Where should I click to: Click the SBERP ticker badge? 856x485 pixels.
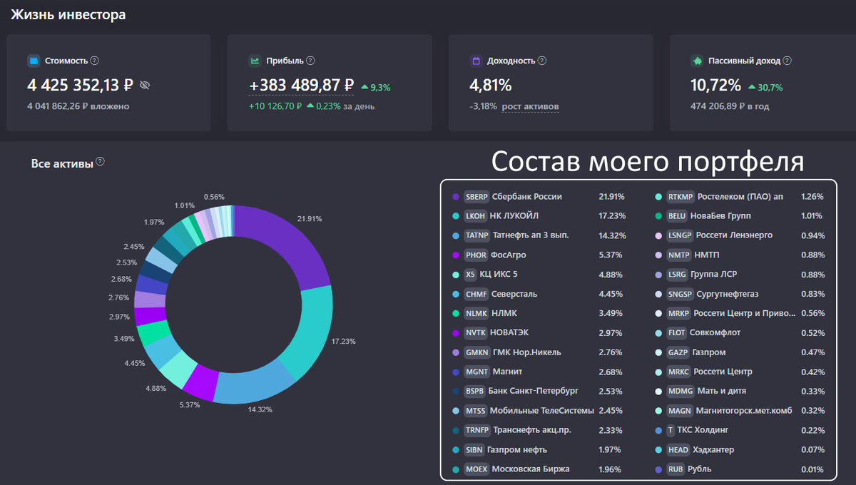476,197
